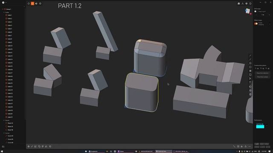Click the folder icon below the outliner
This screenshot has width=273, height=153.
coord(3,147)
